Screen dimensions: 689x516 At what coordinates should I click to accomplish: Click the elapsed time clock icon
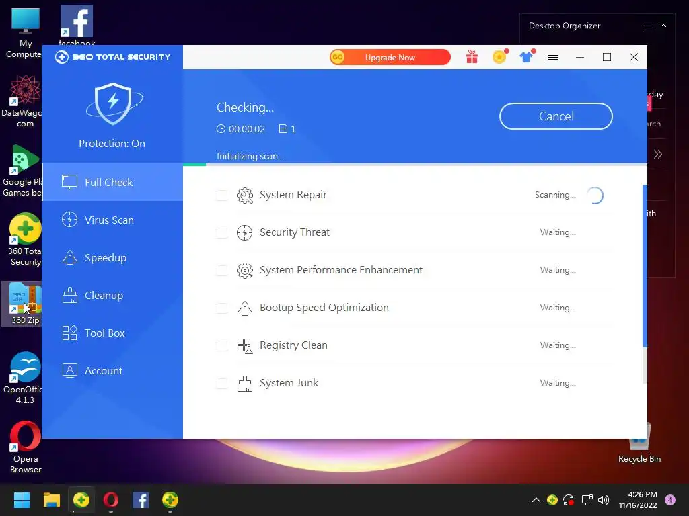coord(221,129)
